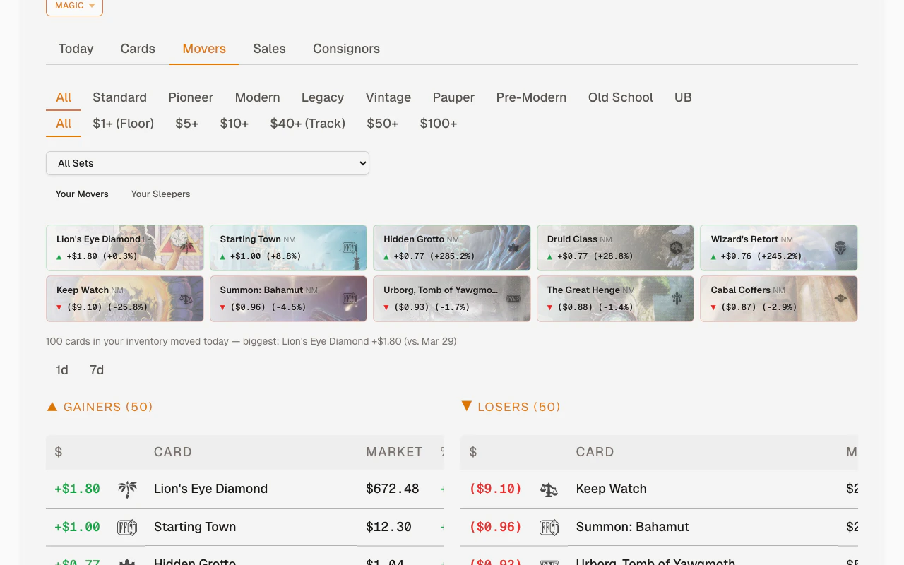
Task: Click the set symbol on Summon: Bahamut tile
Action: tap(350, 299)
